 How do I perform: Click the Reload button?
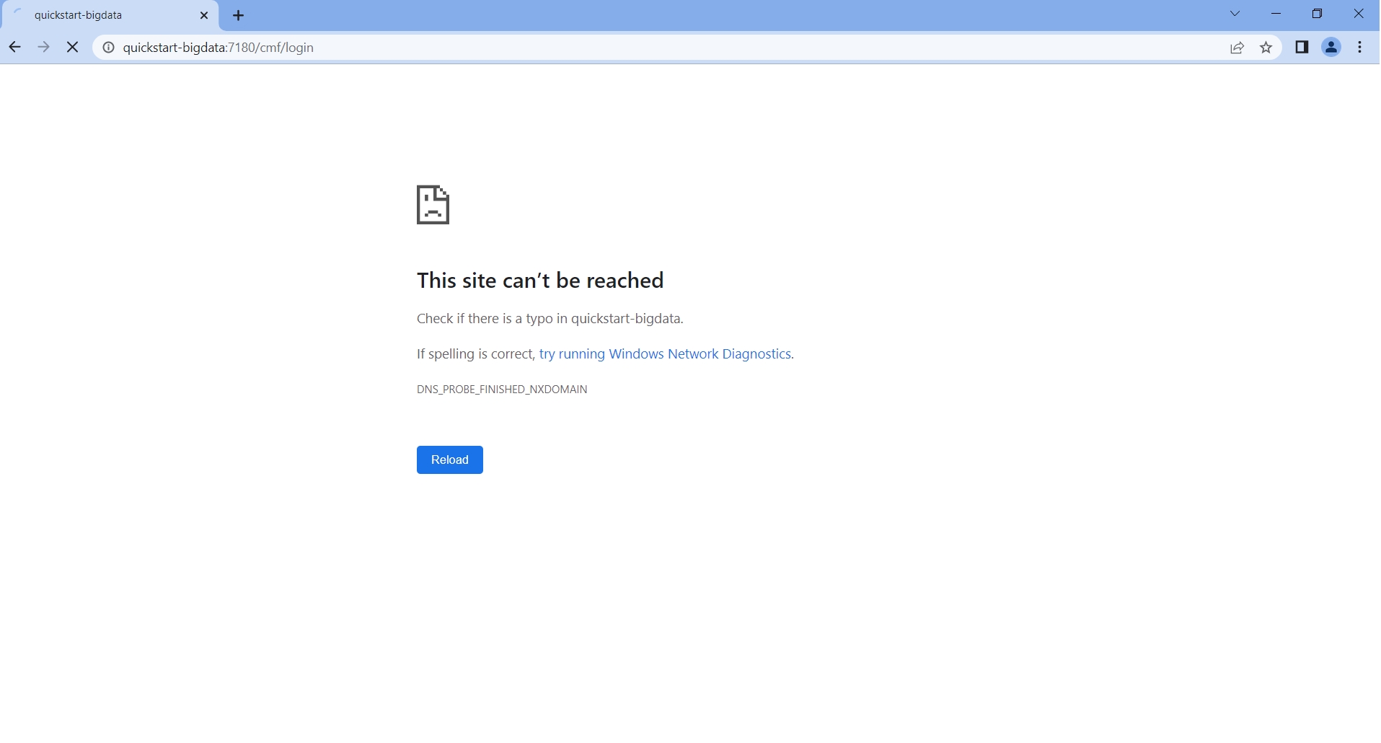[x=450, y=460]
